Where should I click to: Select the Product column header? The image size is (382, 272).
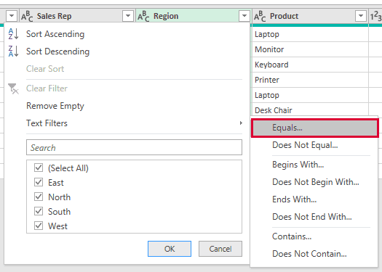click(x=310, y=16)
